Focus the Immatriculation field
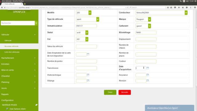The width and height of the screenshot is (197, 111). tap(86, 26)
